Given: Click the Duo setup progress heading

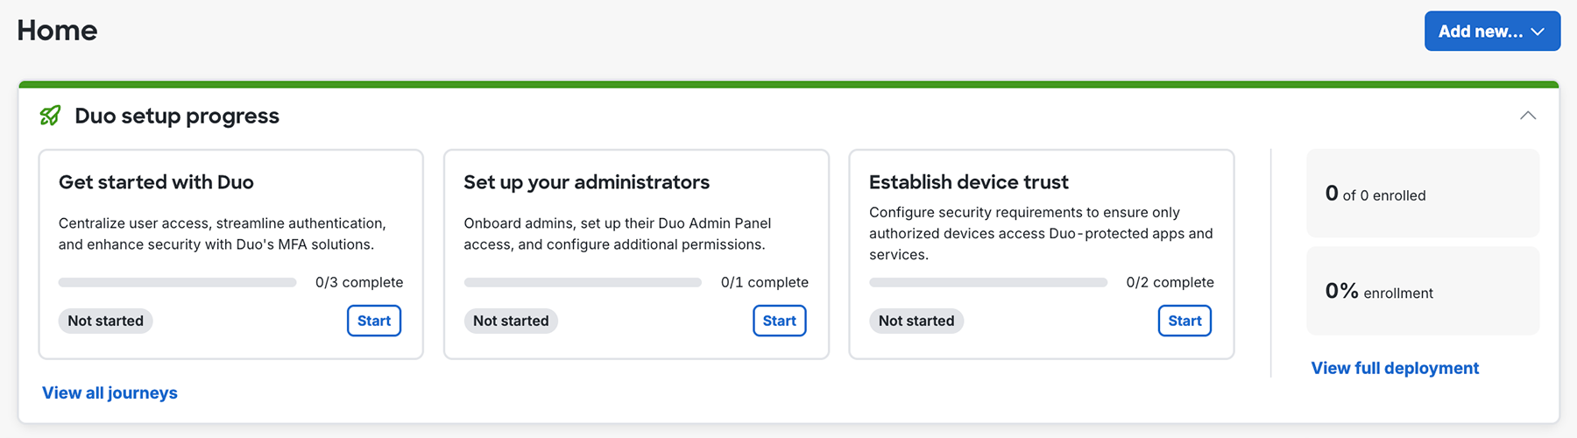Looking at the screenshot, I should (x=177, y=116).
